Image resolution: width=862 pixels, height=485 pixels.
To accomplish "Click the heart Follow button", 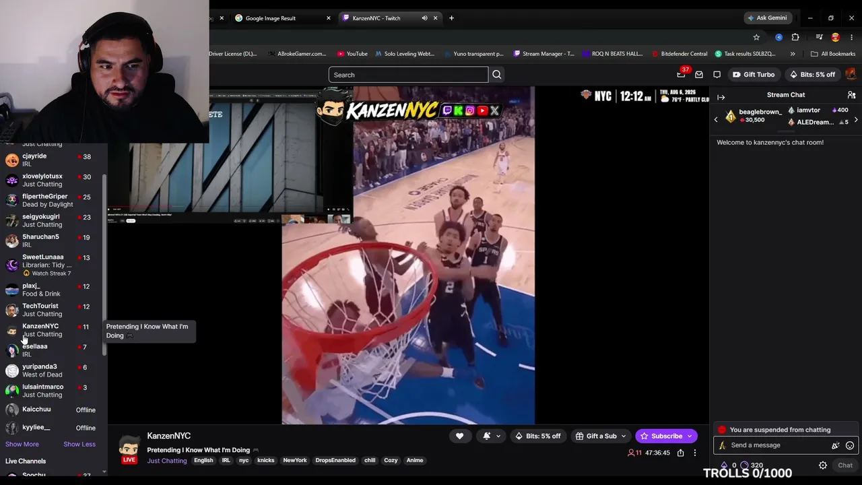I will click(459, 436).
